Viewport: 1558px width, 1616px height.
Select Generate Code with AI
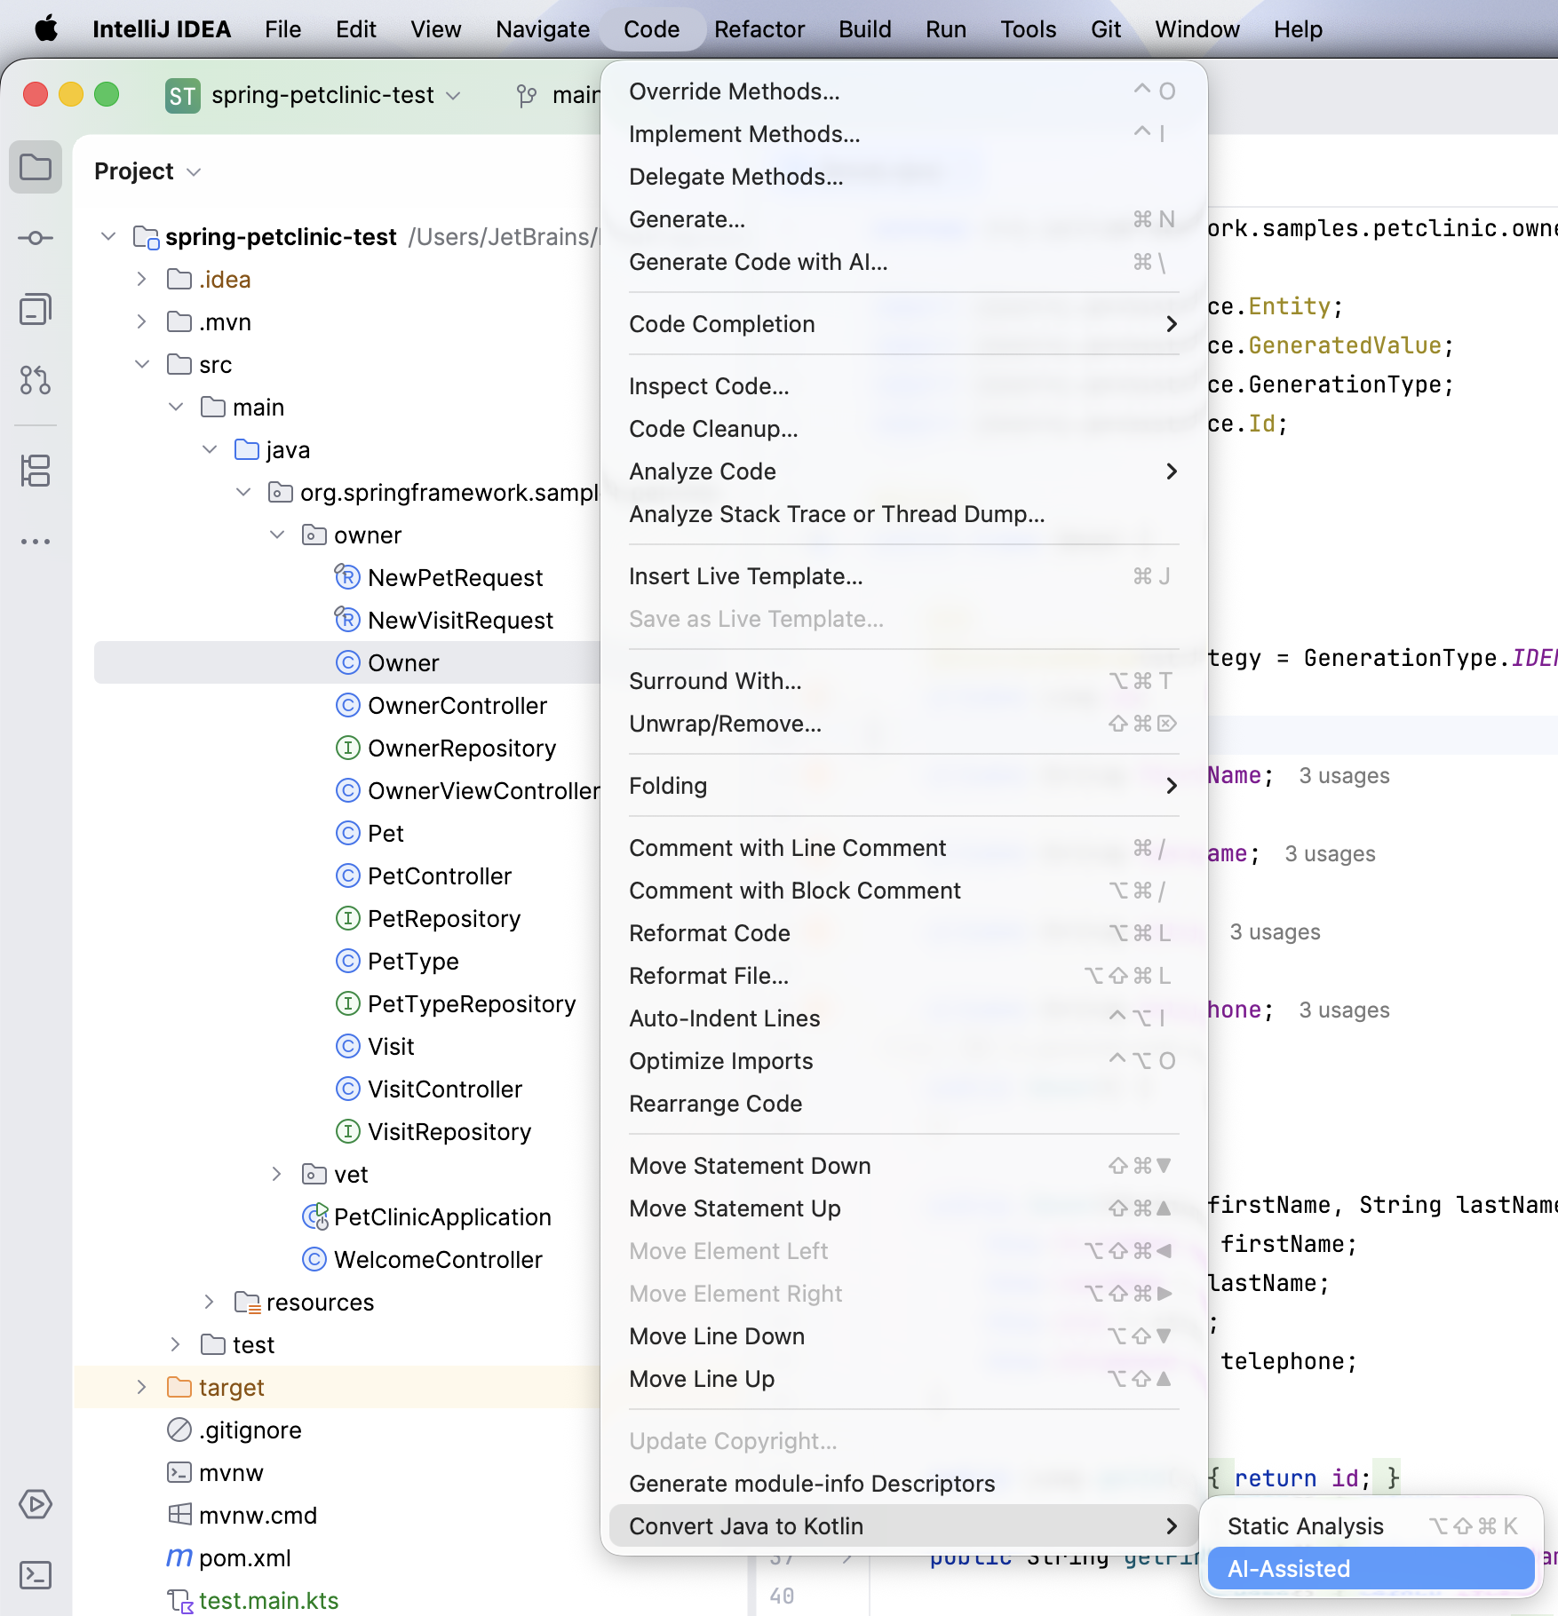903,262
